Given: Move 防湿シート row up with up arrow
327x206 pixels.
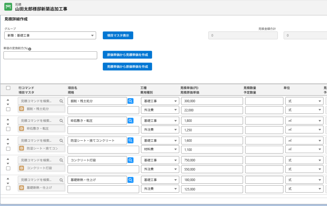Looking at the screenshot, I should point(8,139).
